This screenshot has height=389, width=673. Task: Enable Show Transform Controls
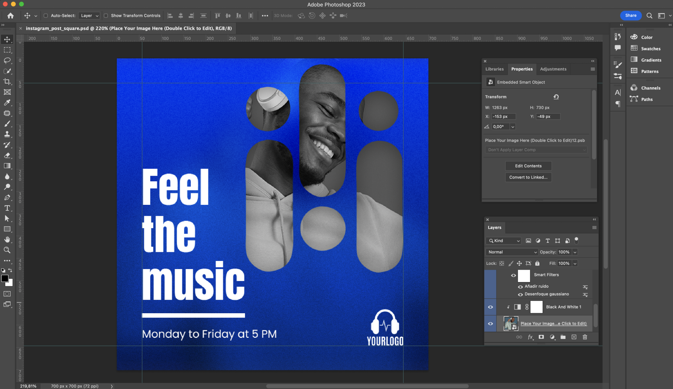(106, 15)
